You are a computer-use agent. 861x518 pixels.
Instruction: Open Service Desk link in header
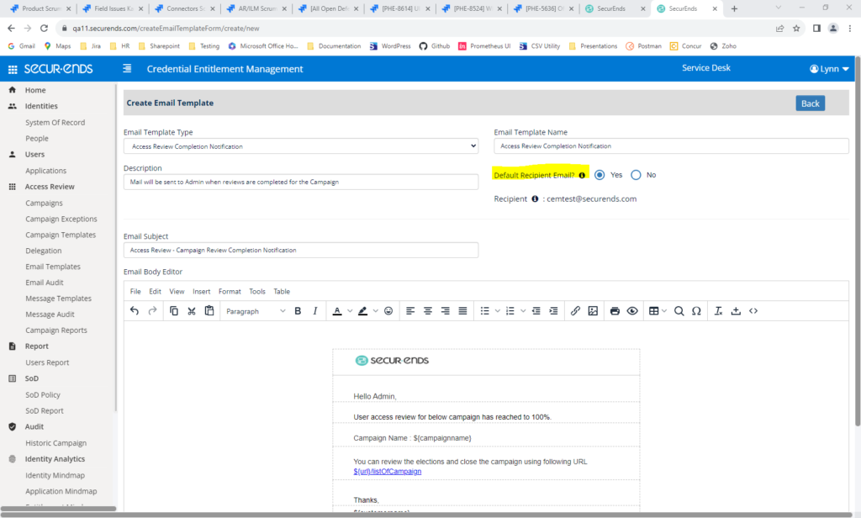tap(706, 68)
